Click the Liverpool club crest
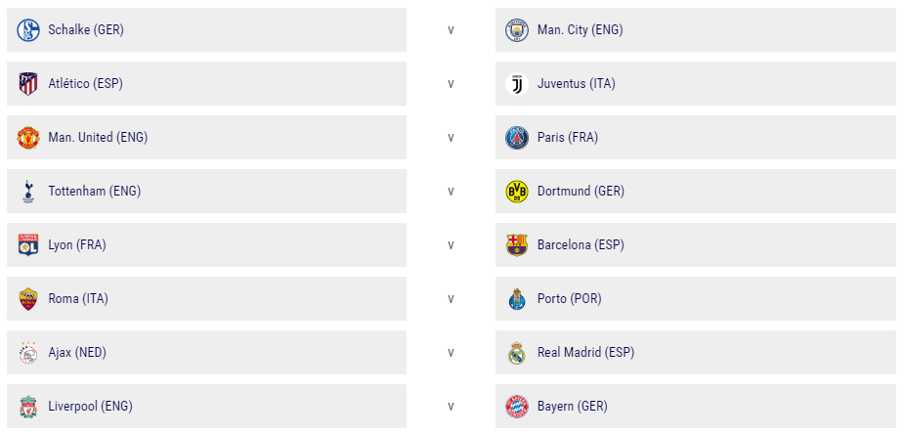905x435 pixels. coord(28,407)
